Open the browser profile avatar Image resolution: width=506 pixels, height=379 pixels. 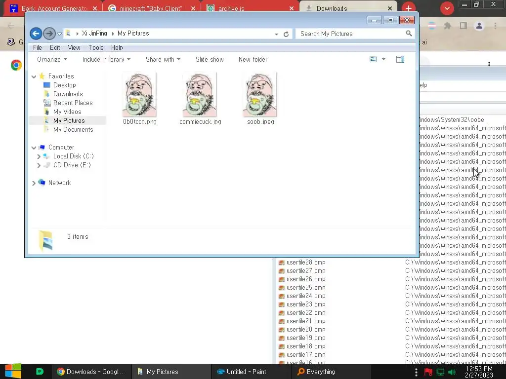click(x=479, y=26)
